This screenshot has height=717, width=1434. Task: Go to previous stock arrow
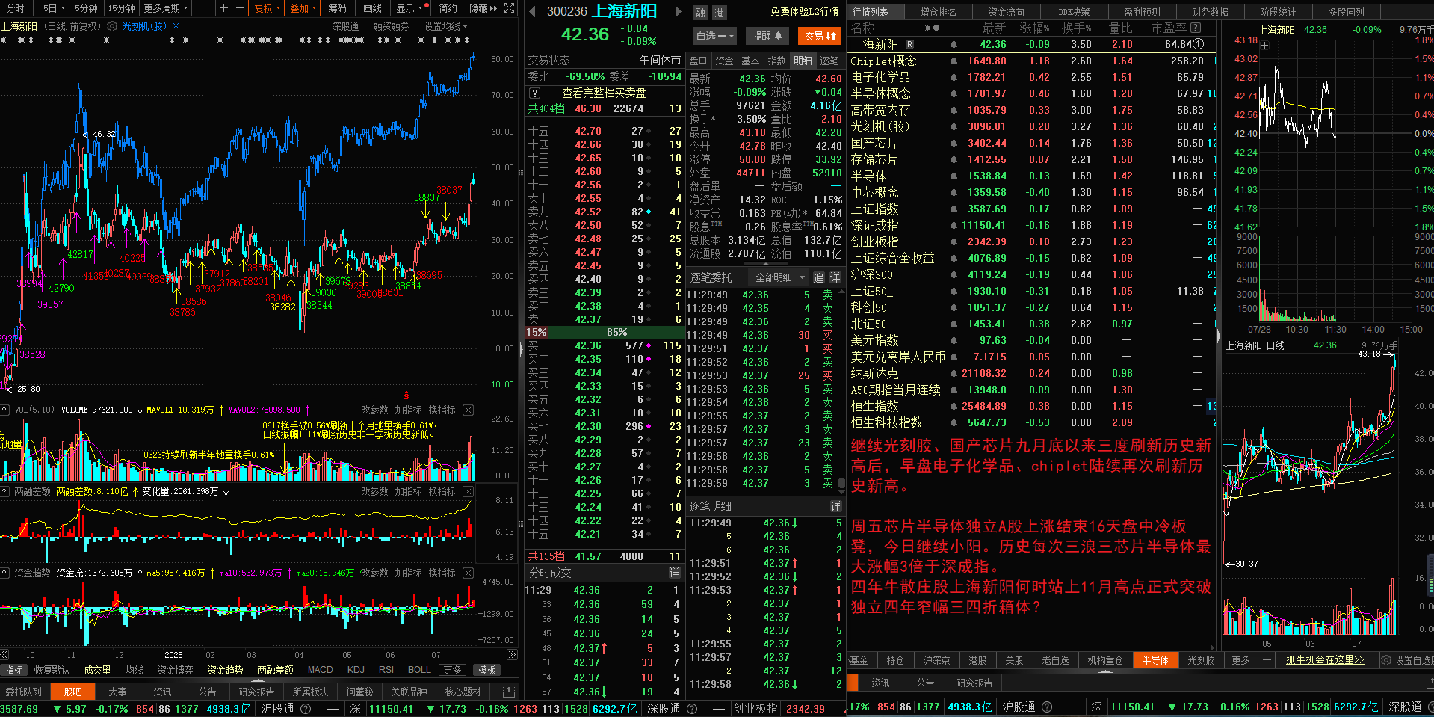pos(532,11)
